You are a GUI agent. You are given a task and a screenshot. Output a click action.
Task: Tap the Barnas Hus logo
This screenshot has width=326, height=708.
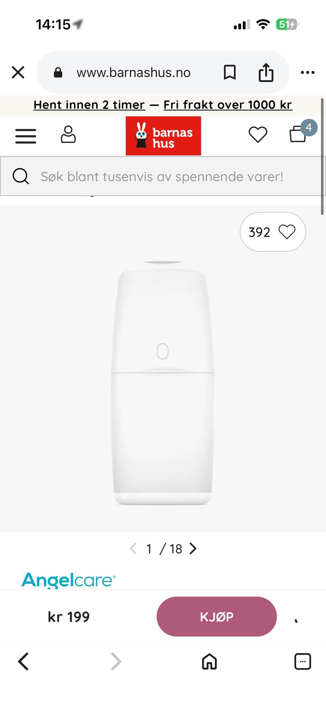point(163,136)
